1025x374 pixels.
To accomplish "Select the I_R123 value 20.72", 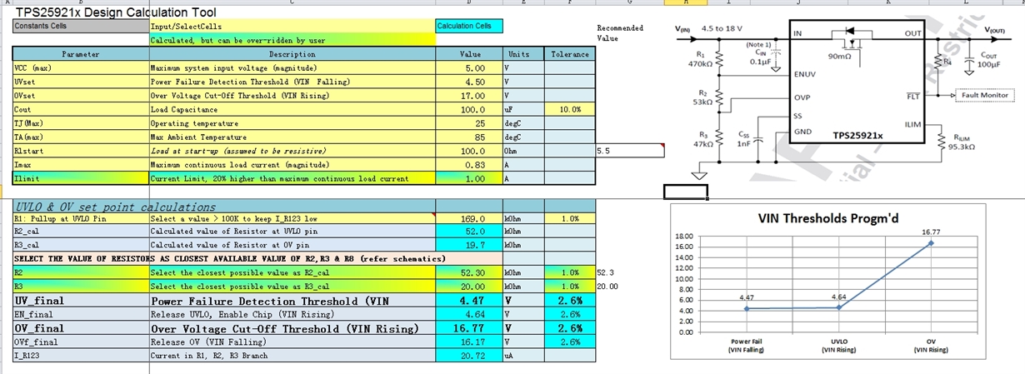I will coord(469,356).
